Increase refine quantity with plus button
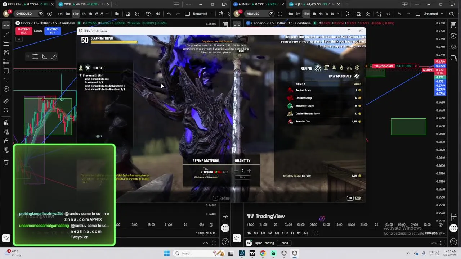 click(x=249, y=171)
